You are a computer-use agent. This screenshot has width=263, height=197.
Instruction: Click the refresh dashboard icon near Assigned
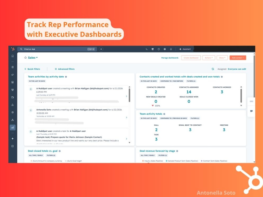point(213,69)
